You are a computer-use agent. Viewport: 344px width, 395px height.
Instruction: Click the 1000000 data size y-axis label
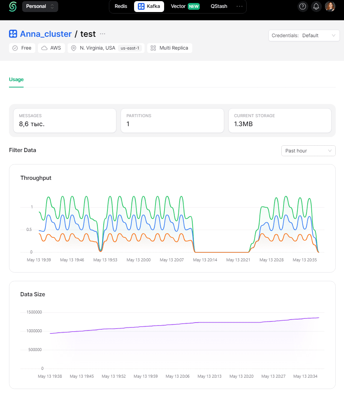[x=34, y=331]
